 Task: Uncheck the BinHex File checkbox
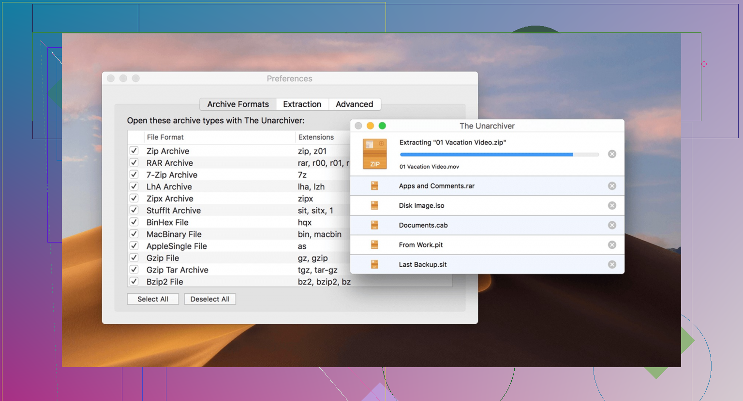pyautogui.click(x=134, y=222)
